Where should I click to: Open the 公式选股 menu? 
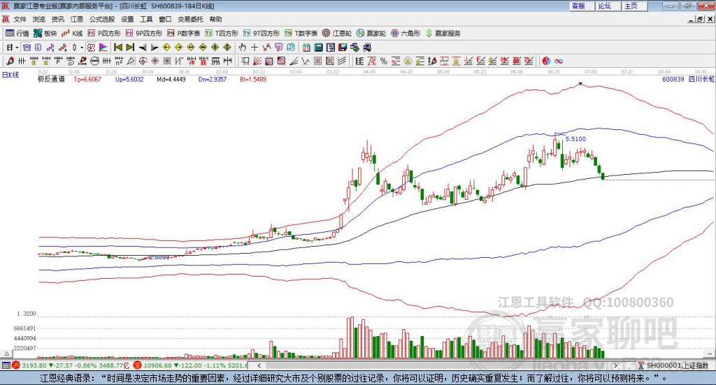click(102, 19)
